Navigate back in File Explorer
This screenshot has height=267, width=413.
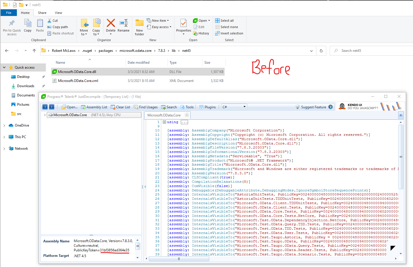(x=7, y=51)
